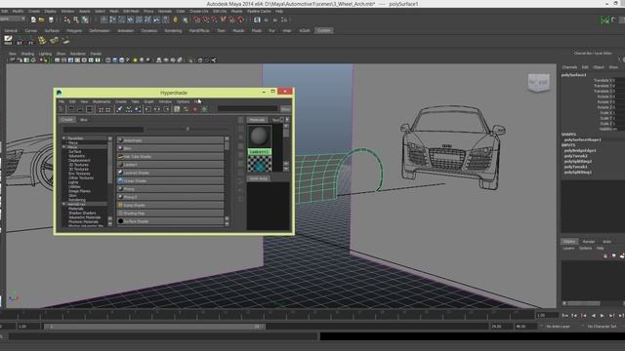The height and width of the screenshot is (351, 625).
Task: Adjust the icon size slider in the Create panel
Action: (187, 129)
